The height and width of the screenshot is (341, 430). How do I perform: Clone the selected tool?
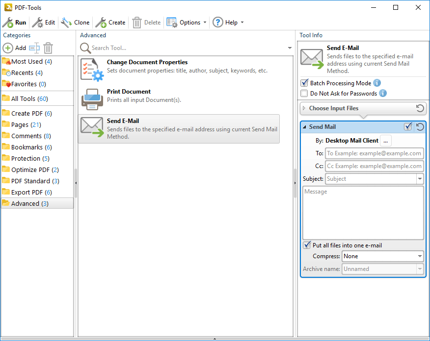pyautogui.click(x=76, y=23)
